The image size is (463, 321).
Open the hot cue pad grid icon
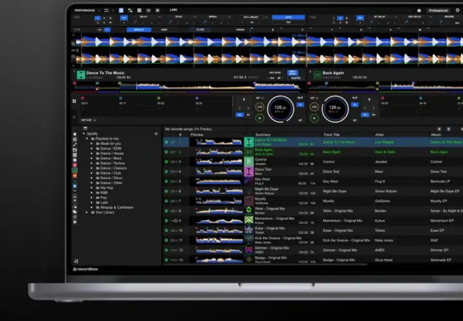[x=74, y=101]
